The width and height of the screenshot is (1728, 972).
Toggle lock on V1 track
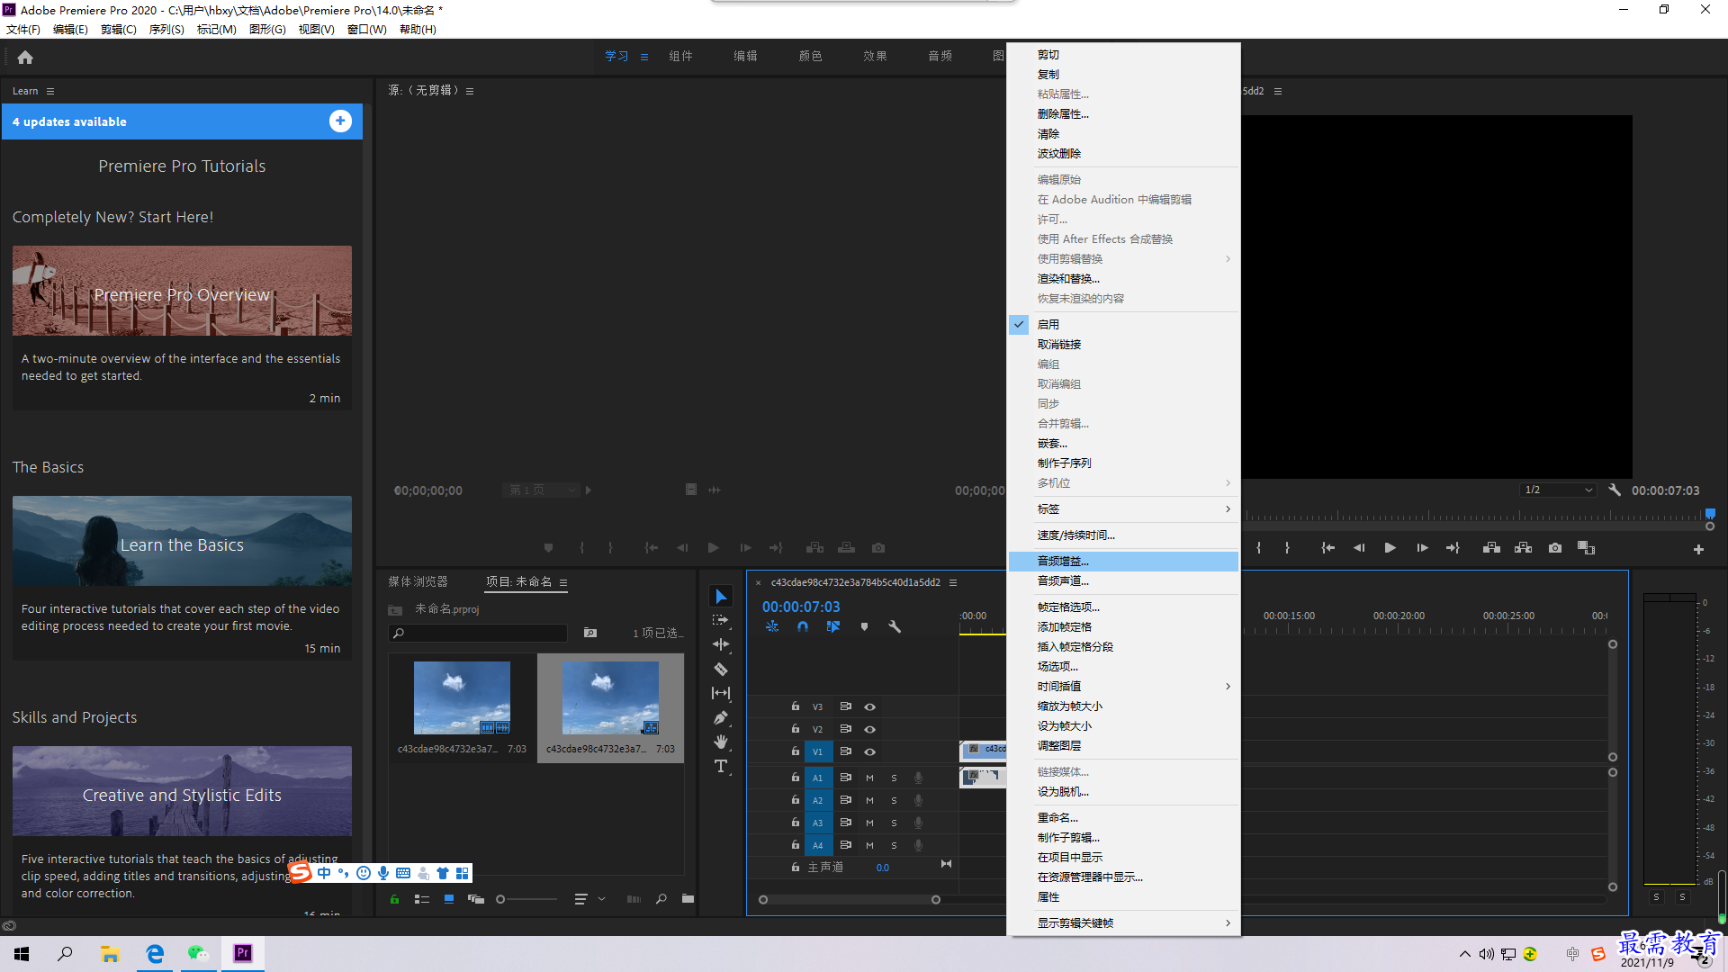pos(796,751)
